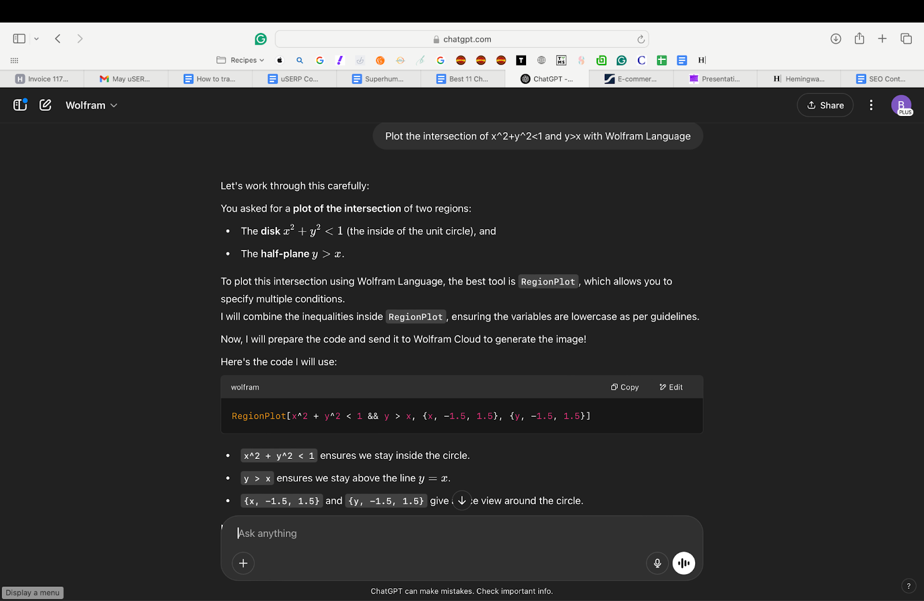The width and height of the screenshot is (924, 601).
Task: Switch to the May uSER Gmail tab
Action: pos(126,79)
